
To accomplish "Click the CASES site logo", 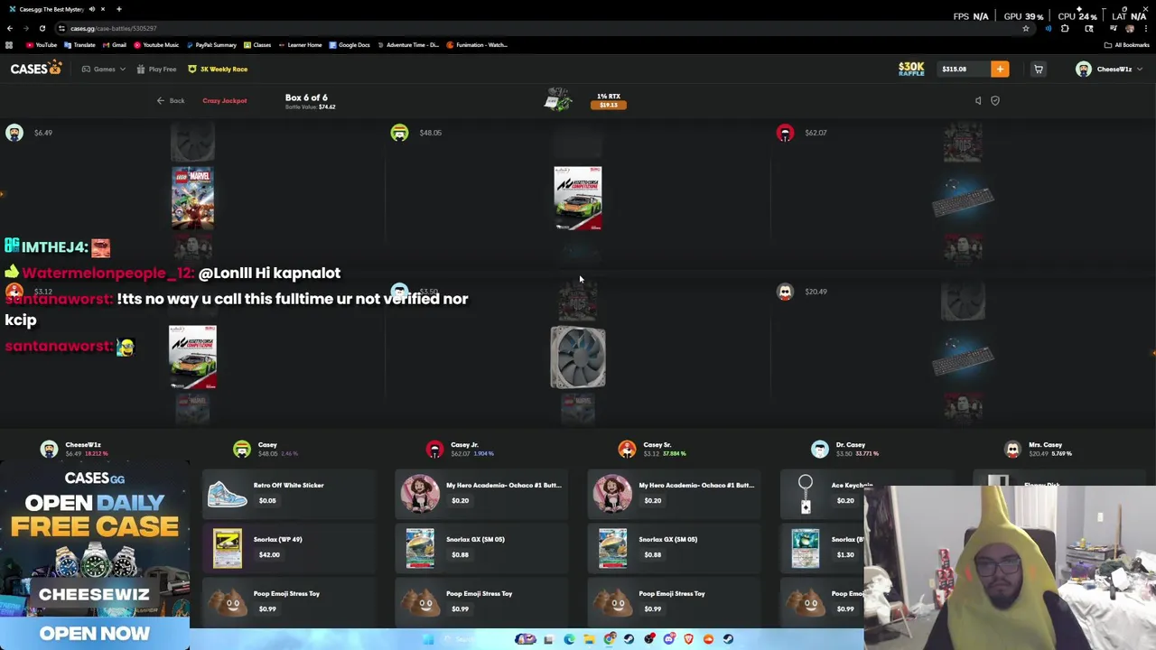I will pyautogui.click(x=36, y=69).
